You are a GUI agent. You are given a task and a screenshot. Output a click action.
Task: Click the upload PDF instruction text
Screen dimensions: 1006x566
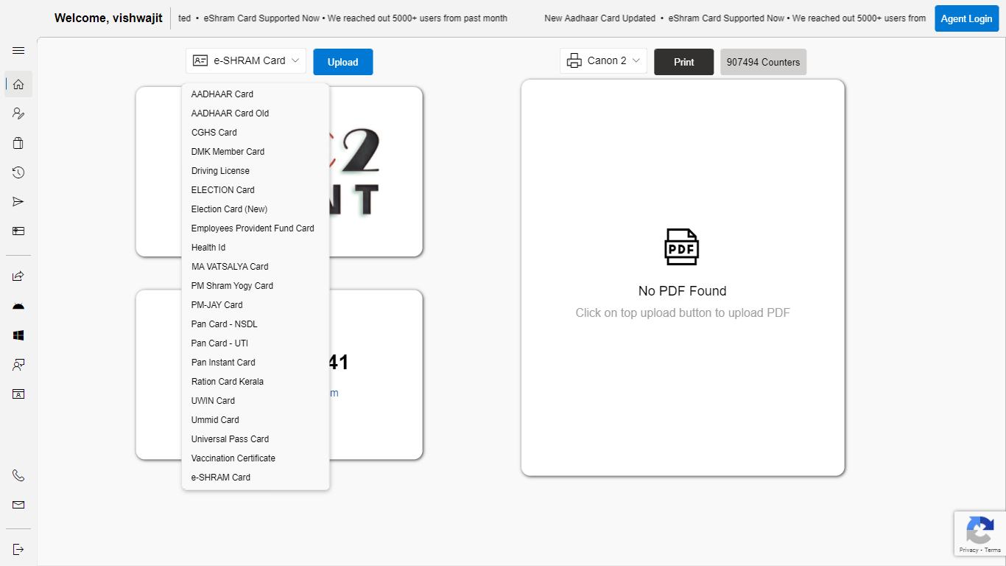[x=683, y=313]
